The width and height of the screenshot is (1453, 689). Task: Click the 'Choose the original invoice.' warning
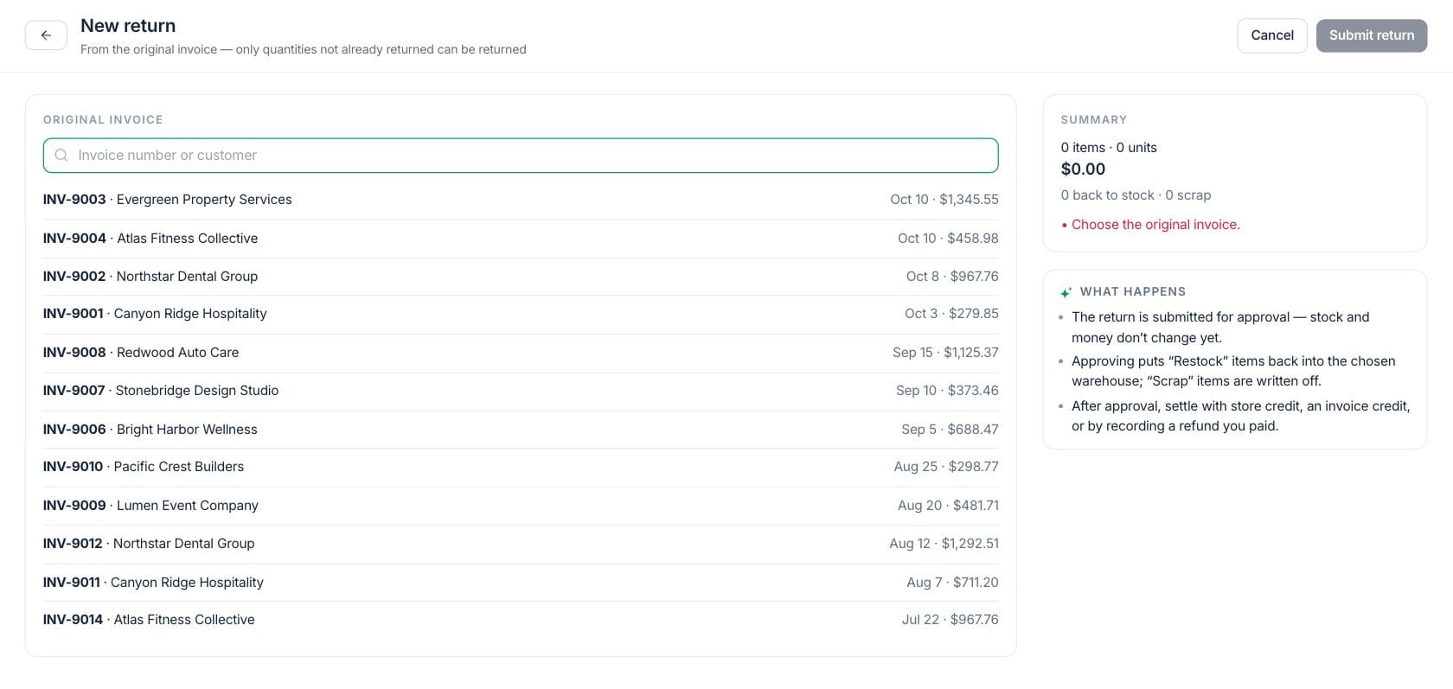[1155, 225]
